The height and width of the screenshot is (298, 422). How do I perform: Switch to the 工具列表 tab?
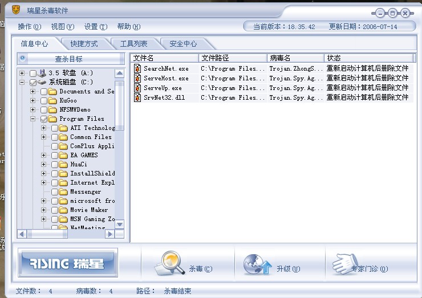134,43
